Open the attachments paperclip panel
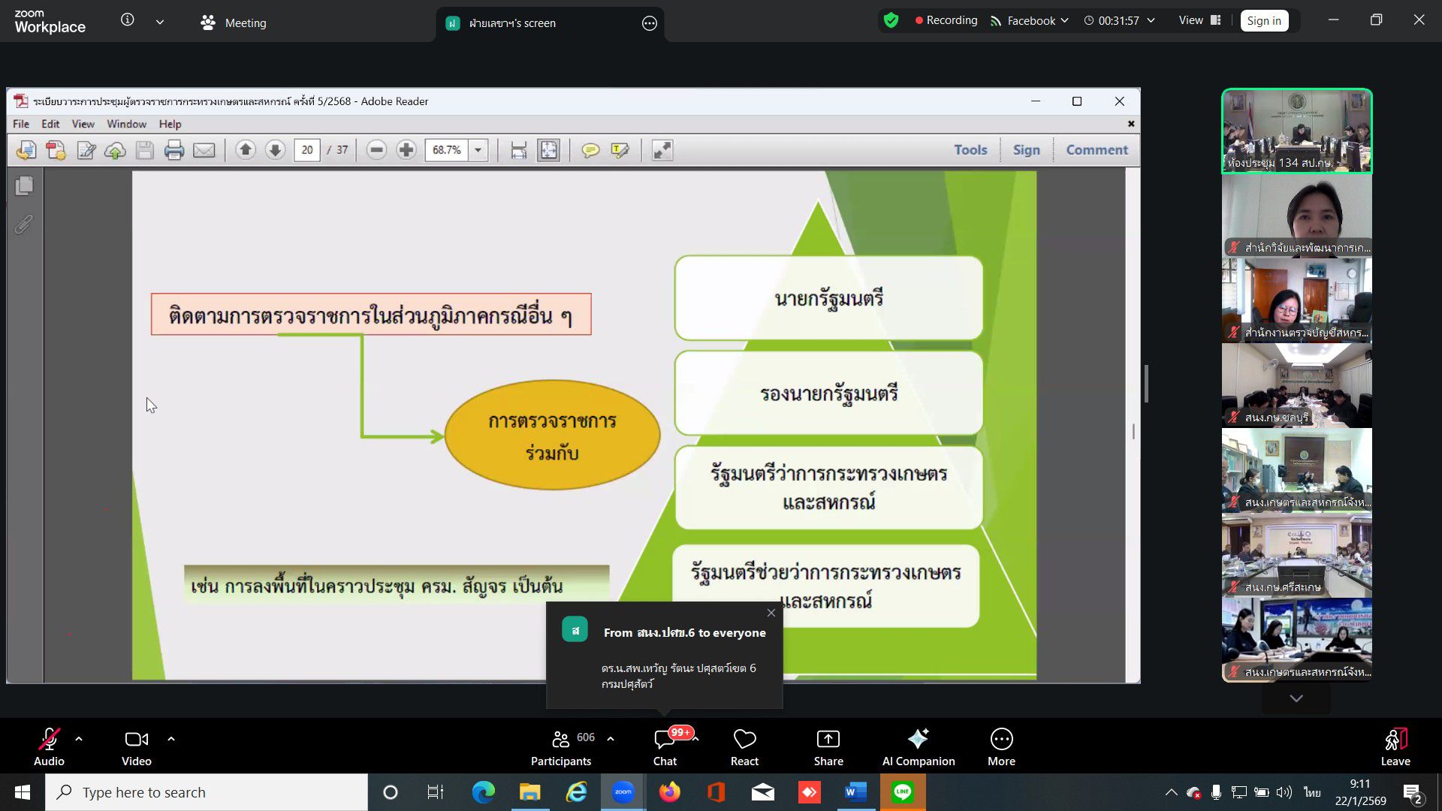The height and width of the screenshot is (811, 1442). click(x=24, y=224)
